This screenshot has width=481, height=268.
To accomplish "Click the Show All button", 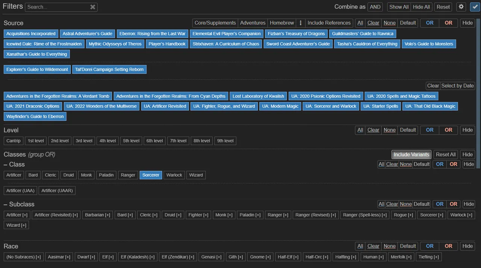I will [x=399, y=7].
